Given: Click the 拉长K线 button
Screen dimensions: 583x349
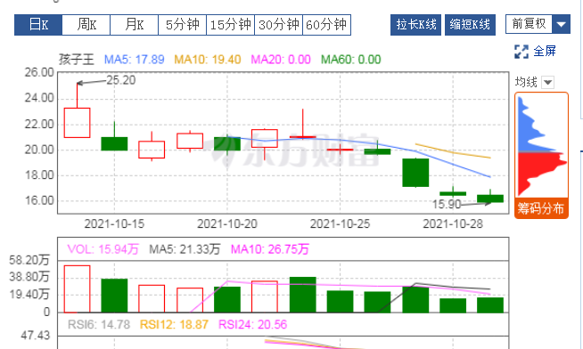Looking at the screenshot, I should click(x=415, y=25).
